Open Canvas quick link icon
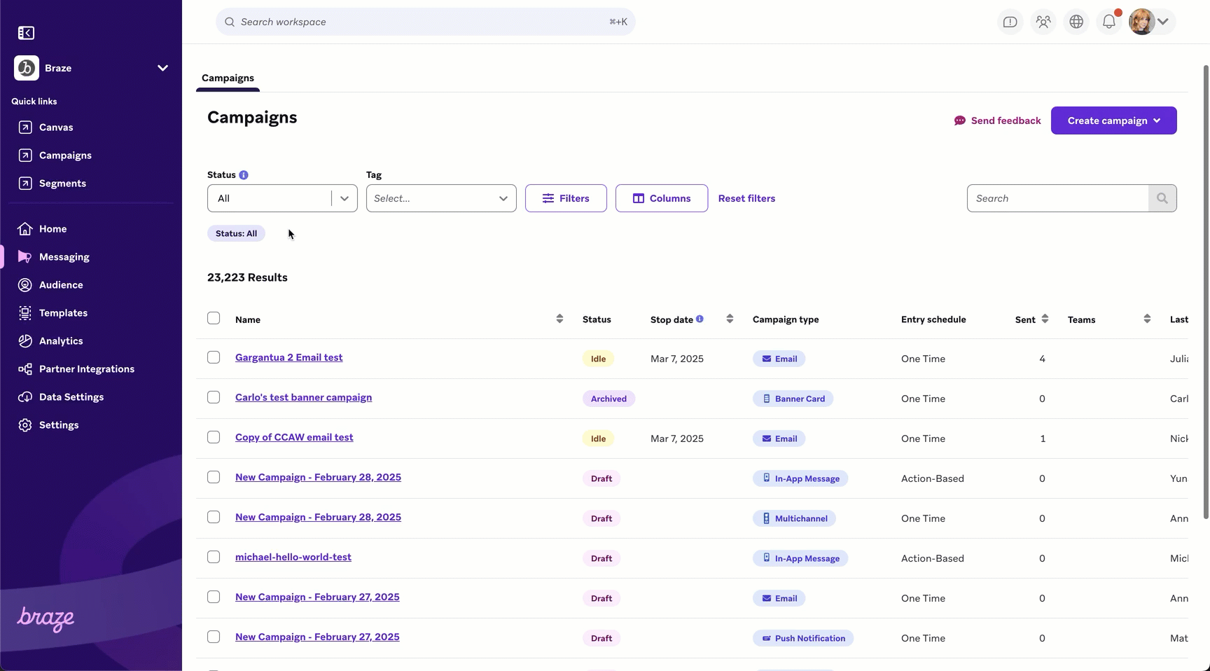Screen dimensions: 1210x671 (x=25, y=127)
